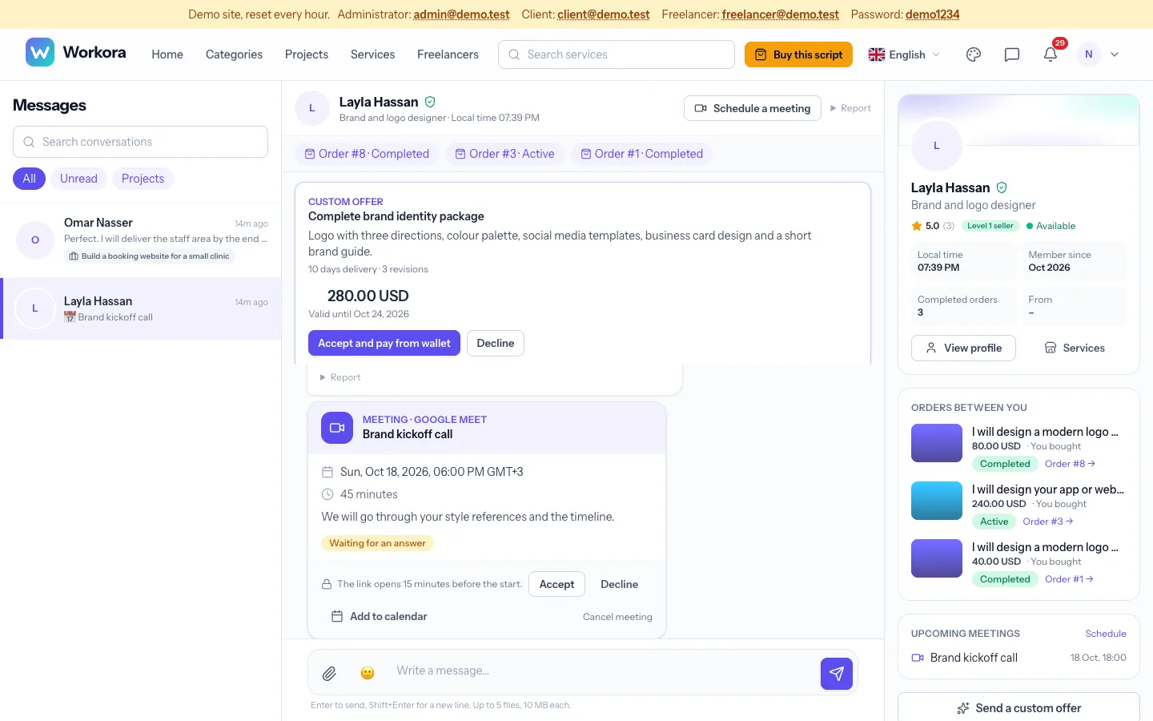The width and height of the screenshot is (1153, 721).
Task: Open the Services navigation item
Action: [x=372, y=54]
